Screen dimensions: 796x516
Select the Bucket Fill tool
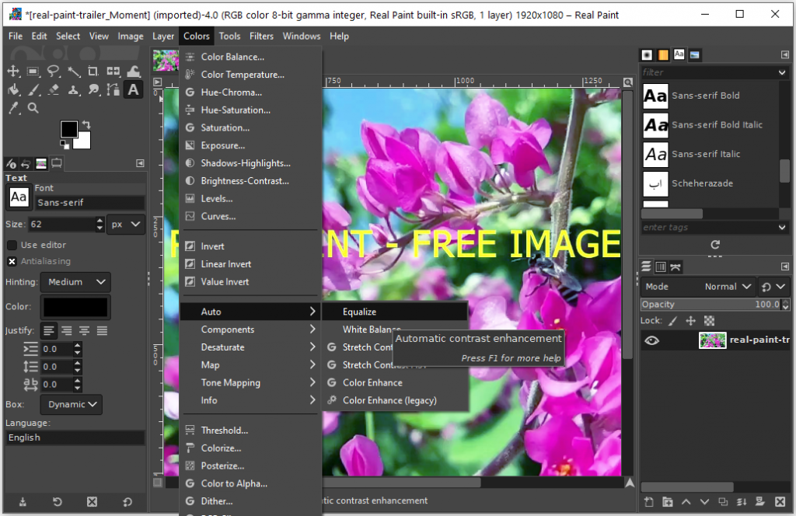13,90
